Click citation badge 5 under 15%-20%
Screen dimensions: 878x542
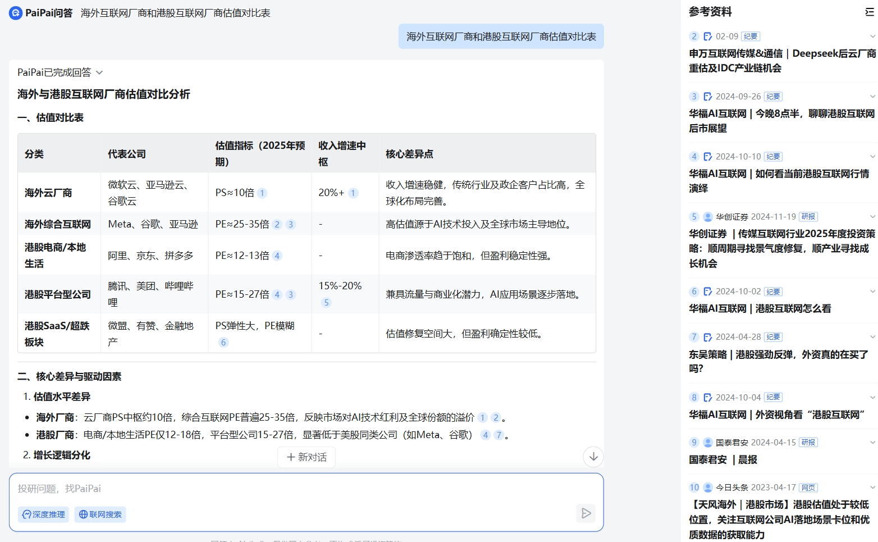[x=326, y=303]
